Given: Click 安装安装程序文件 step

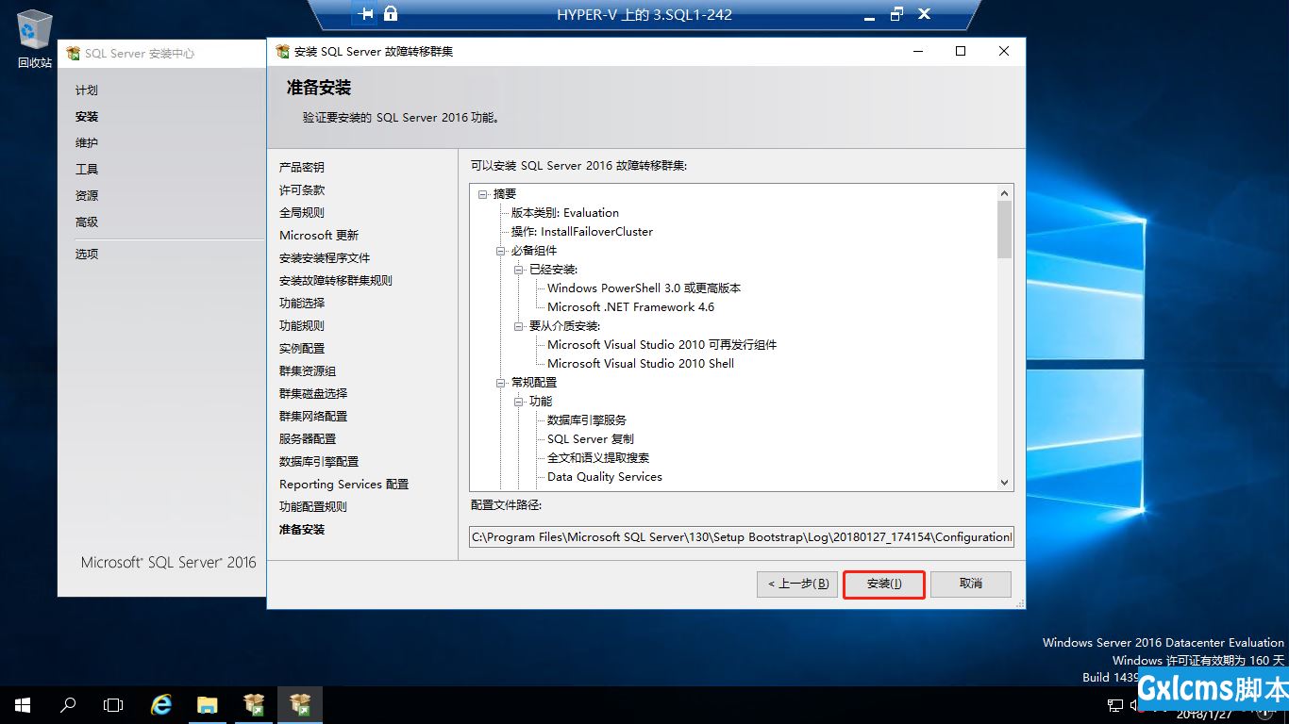Looking at the screenshot, I should coord(325,257).
